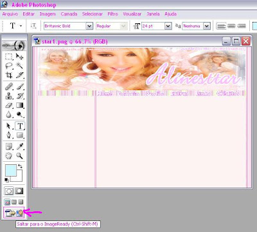The image size is (257, 232).
Task: Minimize the star1.png document window
Action: click(x=226, y=41)
